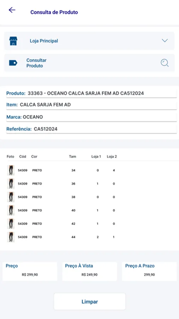
Task: Click the Loja 1 column header
Action: tap(96, 156)
